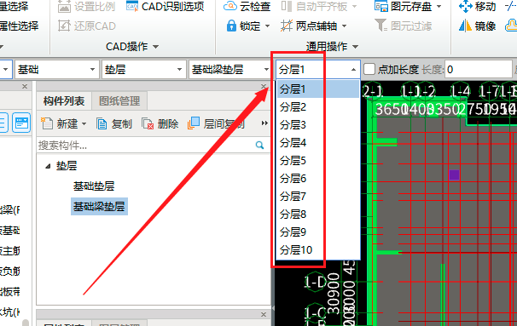Select 分层10 from the list
Viewport: 517px width, 326px height.
tap(318, 250)
